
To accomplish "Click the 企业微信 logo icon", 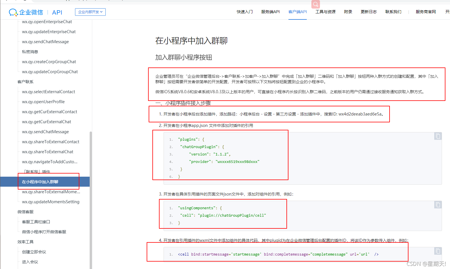I will tap(13, 12).
